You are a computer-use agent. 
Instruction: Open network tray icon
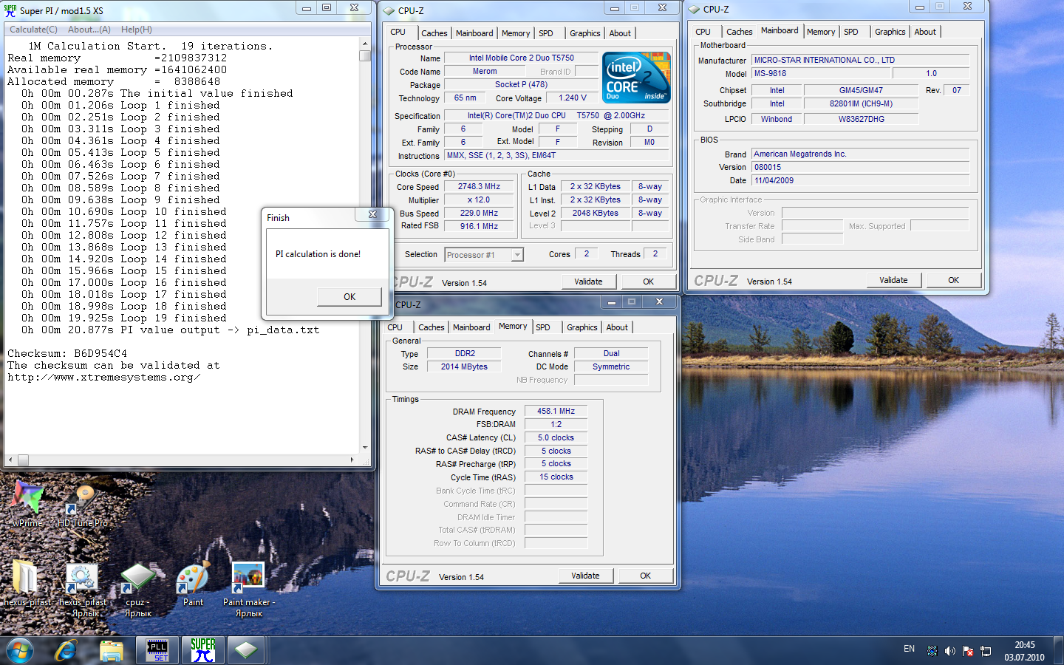click(986, 651)
